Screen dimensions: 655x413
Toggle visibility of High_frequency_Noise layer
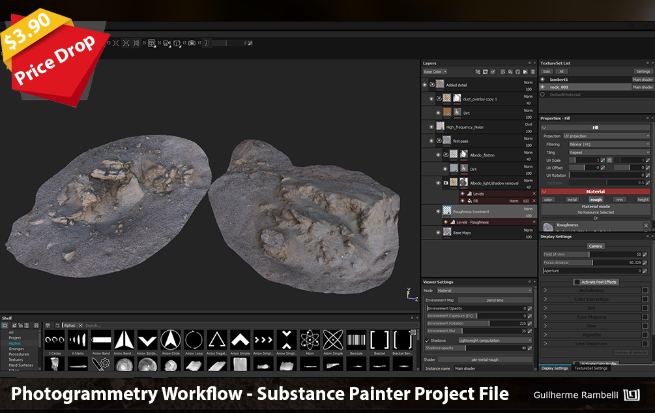[x=431, y=127]
